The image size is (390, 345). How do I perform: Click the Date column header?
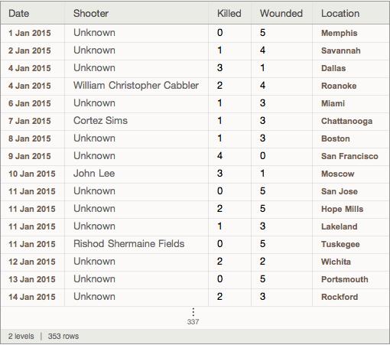click(x=18, y=13)
